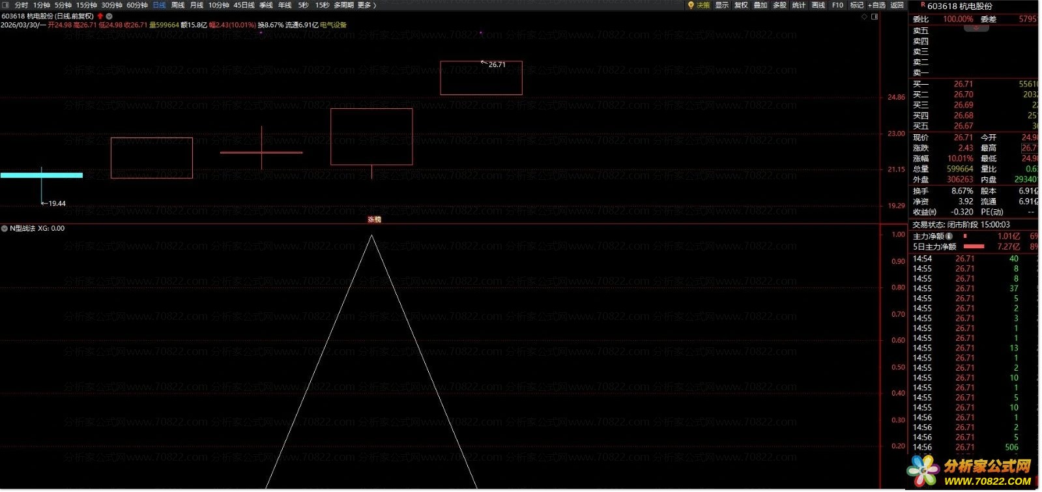Click the 买三 bid row price 26.69
This screenshot has width=1042, height=492.
click(x=963, y=105)
